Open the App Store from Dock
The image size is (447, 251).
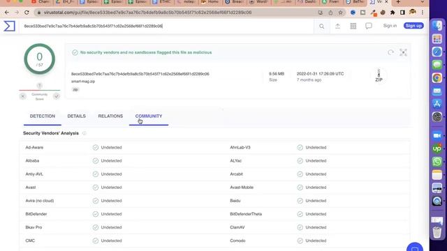tap(437, 104)
